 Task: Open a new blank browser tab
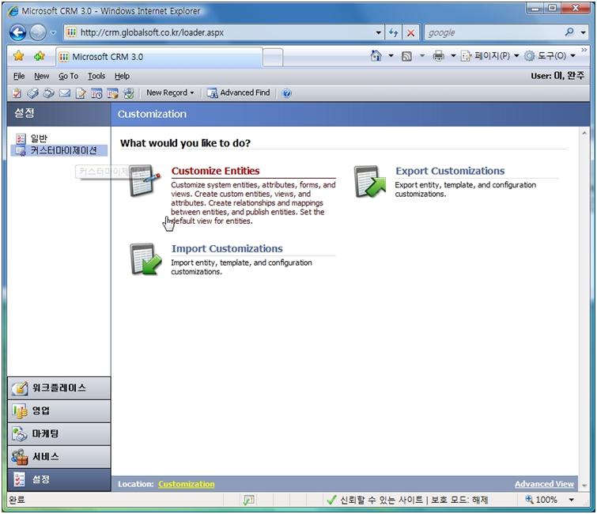pos(273,57)
